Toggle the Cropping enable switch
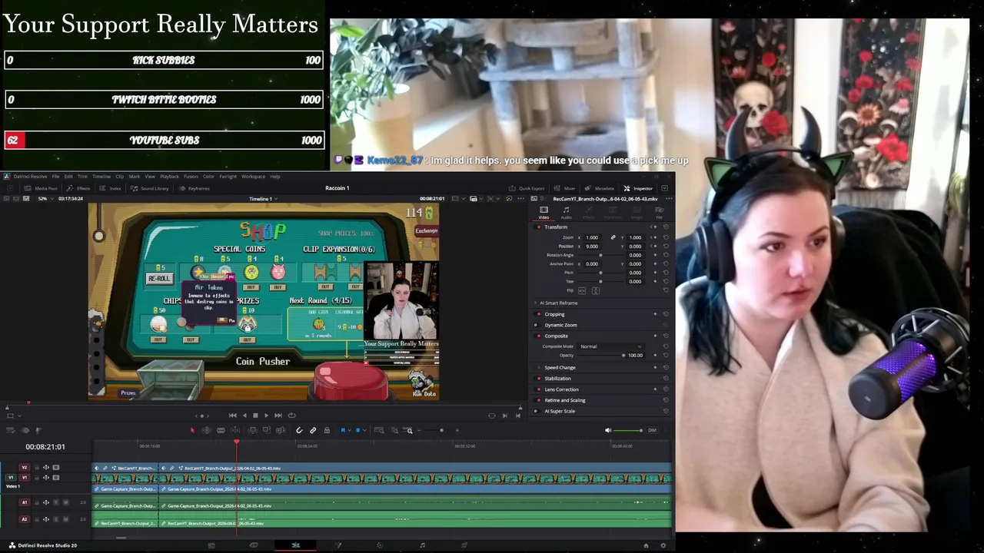 [x=537, y=314]
